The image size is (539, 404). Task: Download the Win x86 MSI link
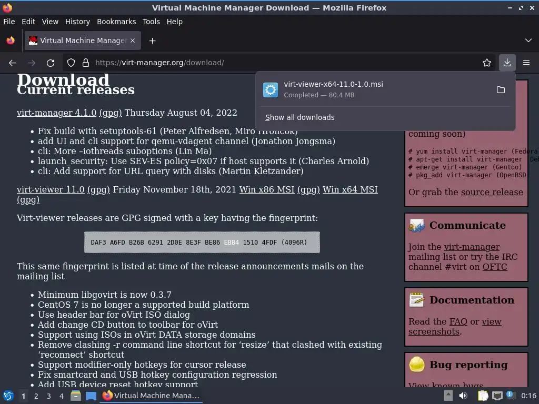[x=267, y=189]
